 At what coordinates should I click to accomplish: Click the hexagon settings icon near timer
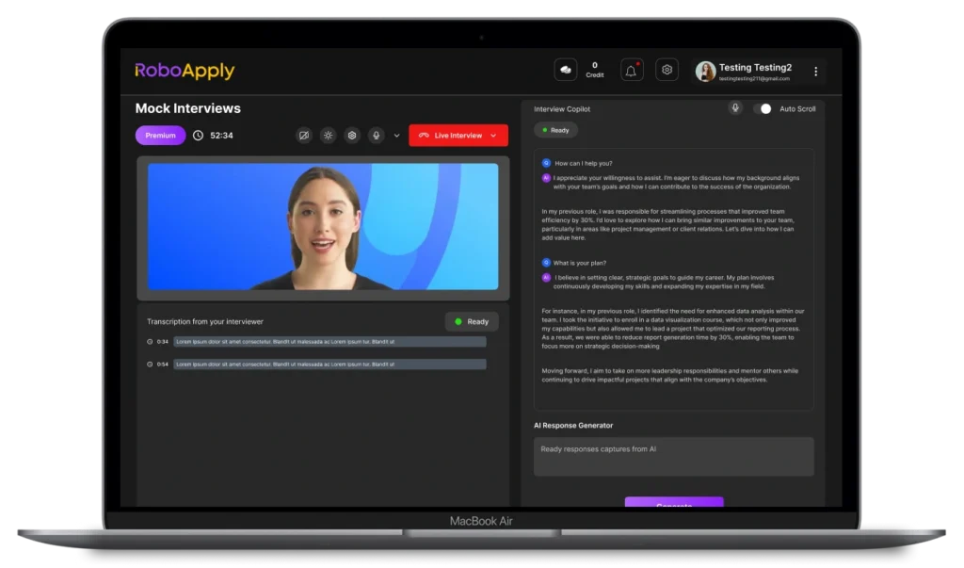pyautogui.click(x=352, y=136)
